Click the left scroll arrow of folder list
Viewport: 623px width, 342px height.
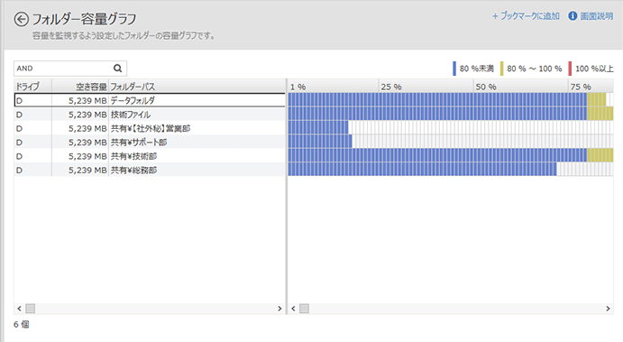coord(19,309)
